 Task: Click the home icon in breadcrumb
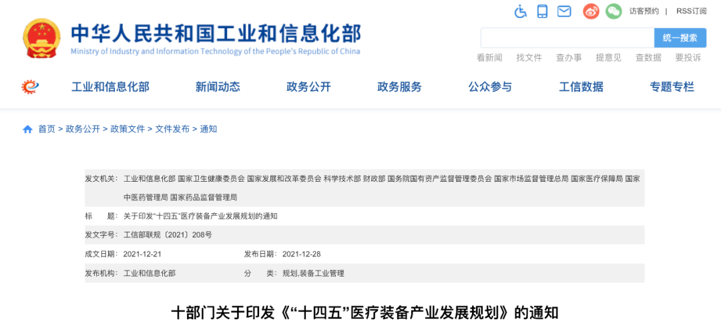[x=27, y=130]
